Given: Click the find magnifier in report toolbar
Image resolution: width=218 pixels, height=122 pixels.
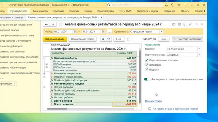Looking at the screenshot, I should (103, 39).
